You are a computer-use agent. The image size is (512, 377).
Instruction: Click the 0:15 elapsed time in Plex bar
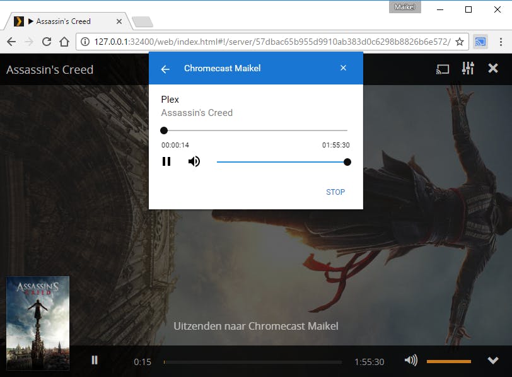point(143,362)
